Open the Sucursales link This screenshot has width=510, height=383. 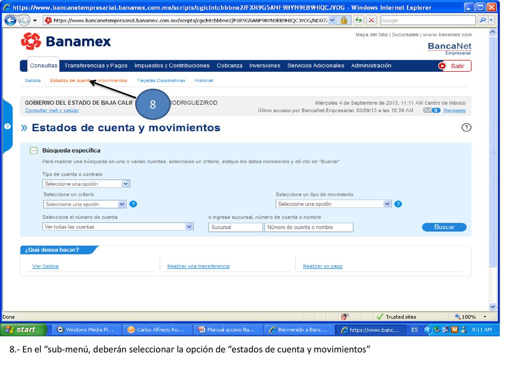tap(405, 34)
